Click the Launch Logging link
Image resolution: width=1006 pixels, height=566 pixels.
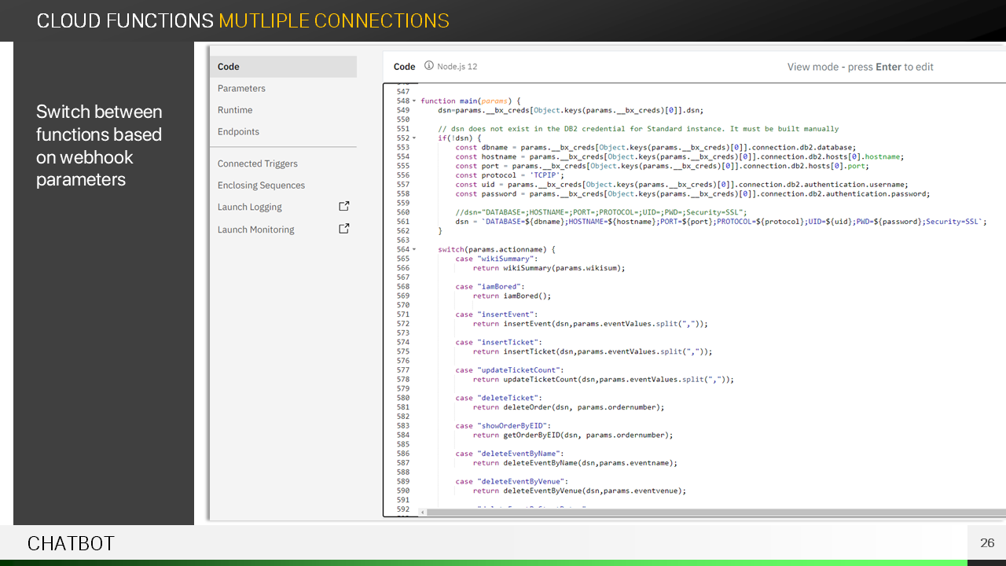click(x=249, y=208)
